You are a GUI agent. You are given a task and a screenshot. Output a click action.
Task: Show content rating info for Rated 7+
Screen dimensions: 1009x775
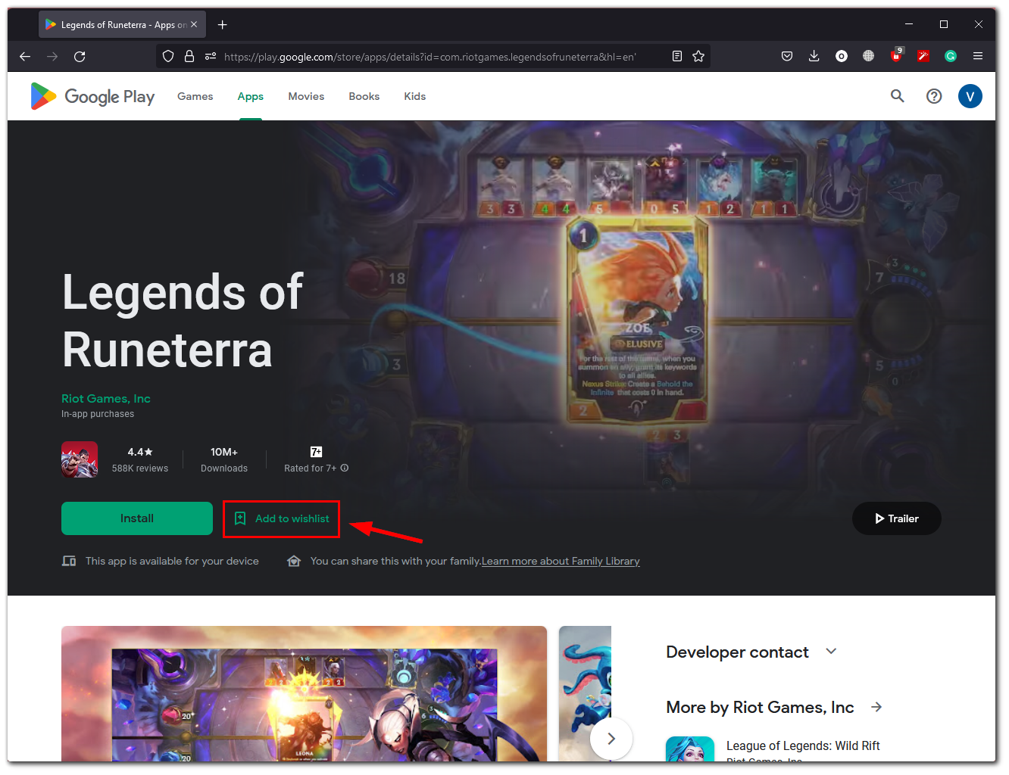pyautogui.click(x=345, y=468)
